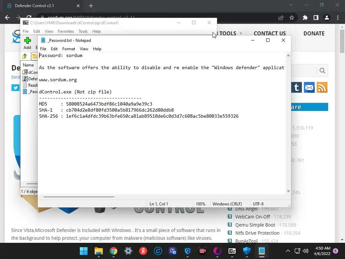Click the 7-Zip up-folder arrow icon
This screenshot has width=345, height=259.
tap(24, 56)
